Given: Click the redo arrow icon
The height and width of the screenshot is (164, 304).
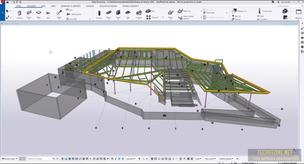Looking at the screenshot, I should tap(17, 2).
